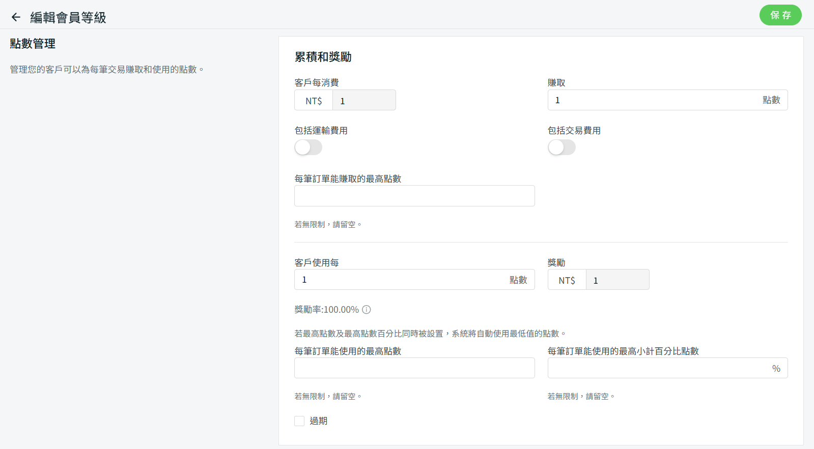Enable the 包括交易費用 switch

click(562, 147)
